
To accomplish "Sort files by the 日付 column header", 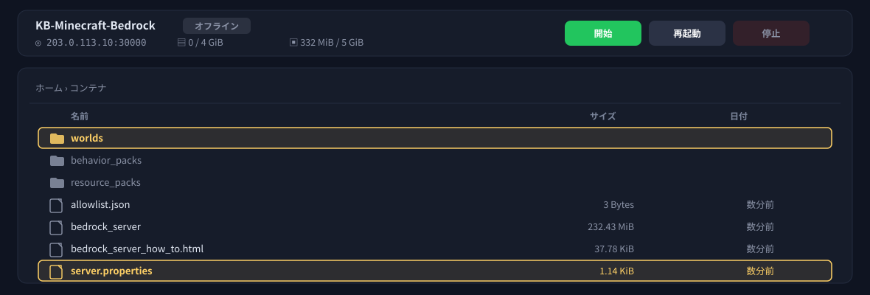I will tap(739, 117).
